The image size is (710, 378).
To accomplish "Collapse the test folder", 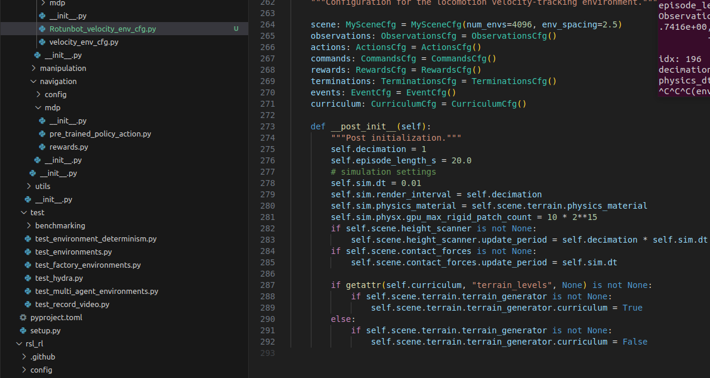I will point(37,212).
